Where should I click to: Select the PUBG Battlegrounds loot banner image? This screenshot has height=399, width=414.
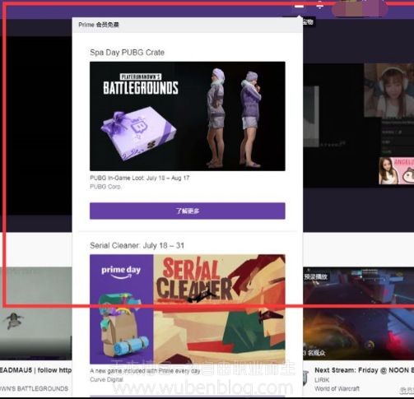point(188,116)
